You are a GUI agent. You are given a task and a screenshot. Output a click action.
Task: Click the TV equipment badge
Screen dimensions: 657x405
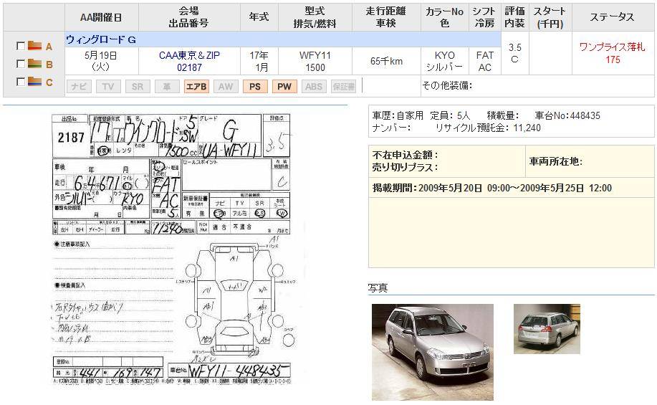pos(108,86)
